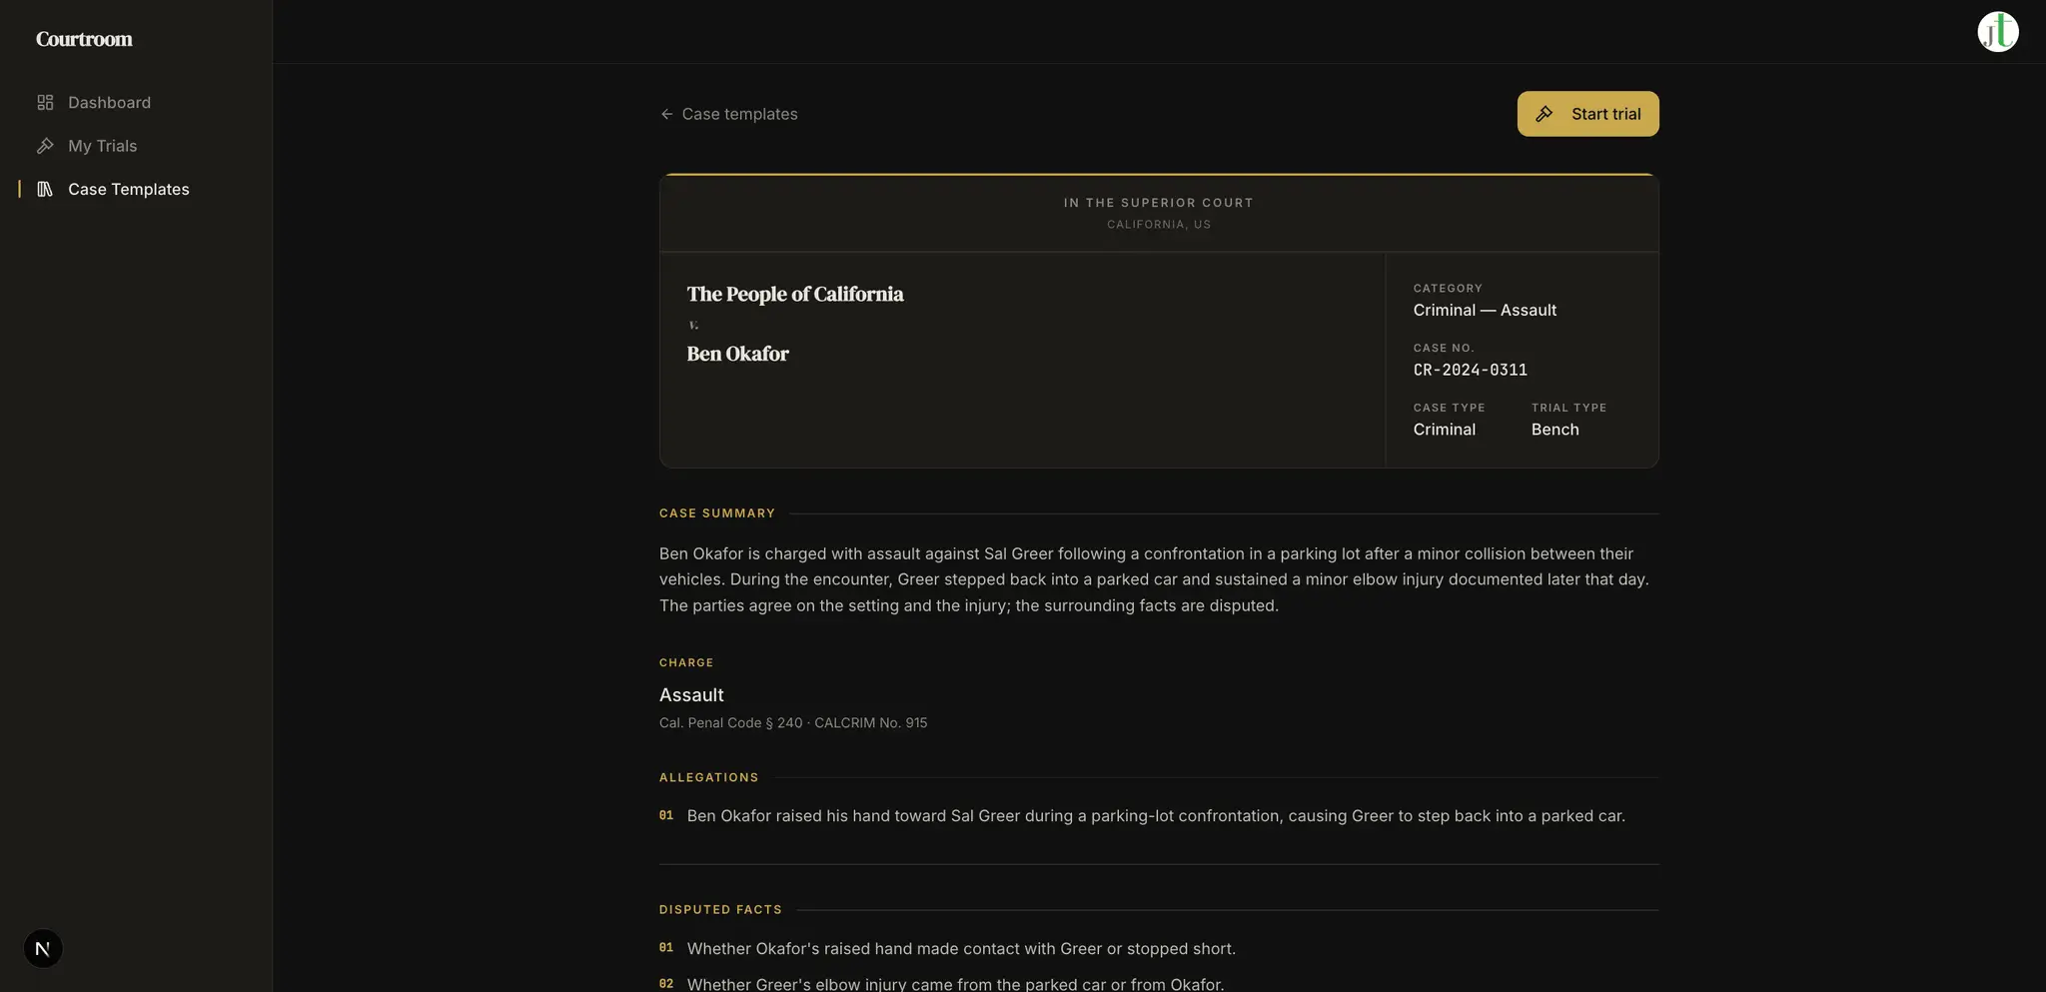Viewport: 2046px width, 992px height.
Task: Click the Disputed Facts section heading
Action: pos(720,910)
